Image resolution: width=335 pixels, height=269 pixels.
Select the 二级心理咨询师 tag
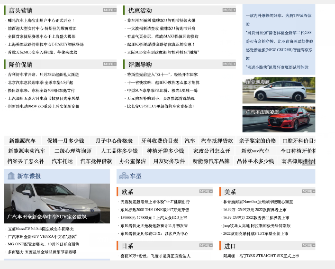click(73, 151)
